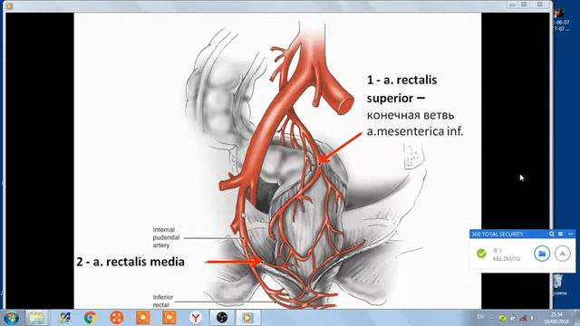580x326 pixels.
Task: Click the first orange square taskbar icon
Action: click(x=143, y=318)
